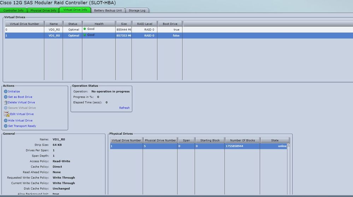Click the Boot Drive 'true' cell
The height and width of the screenshot is (197, 353).
(x=170, y=30)
